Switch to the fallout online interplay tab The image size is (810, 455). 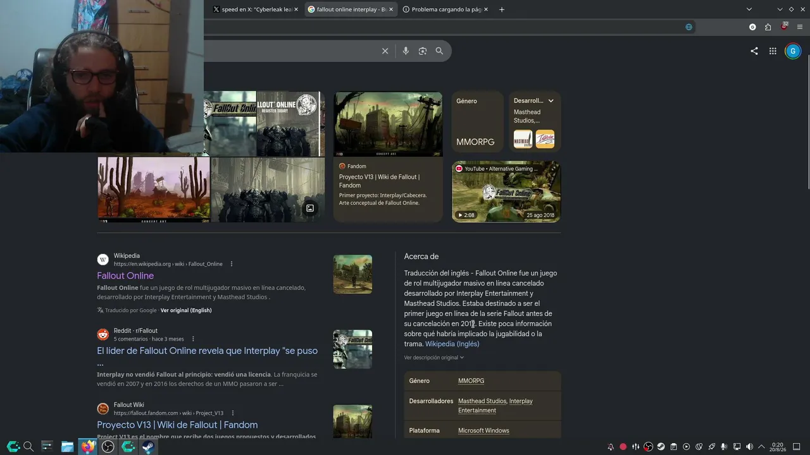pos(350,9)
